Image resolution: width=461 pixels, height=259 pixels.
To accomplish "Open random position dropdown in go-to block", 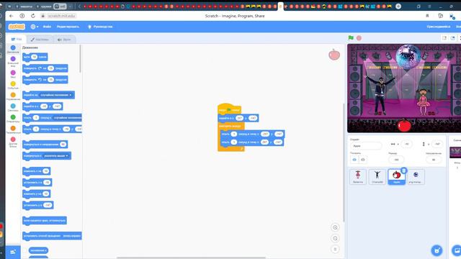I will (56, 95).
